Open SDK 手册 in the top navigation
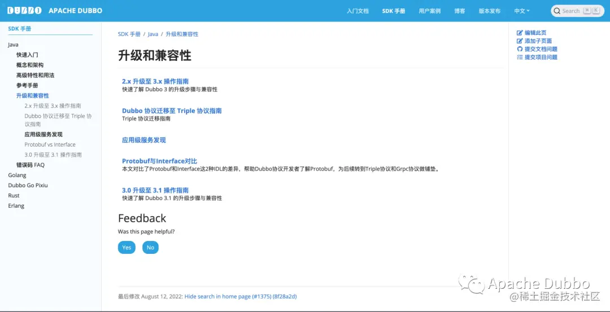 394,11
